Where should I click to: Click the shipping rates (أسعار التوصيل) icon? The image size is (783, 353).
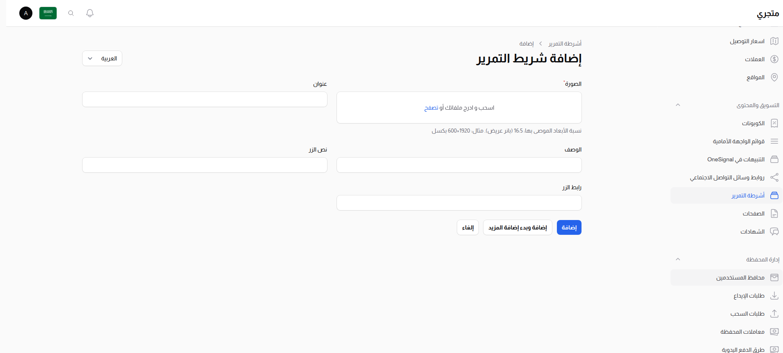775,41
